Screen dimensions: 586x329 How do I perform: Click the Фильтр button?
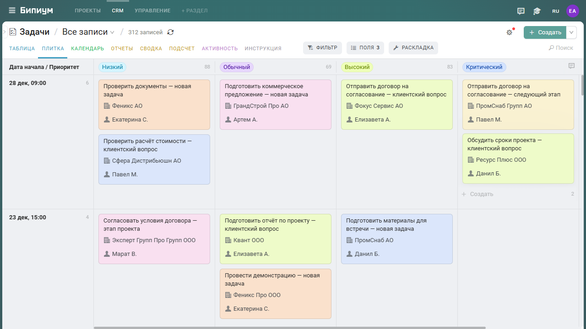tap(322, 48)
